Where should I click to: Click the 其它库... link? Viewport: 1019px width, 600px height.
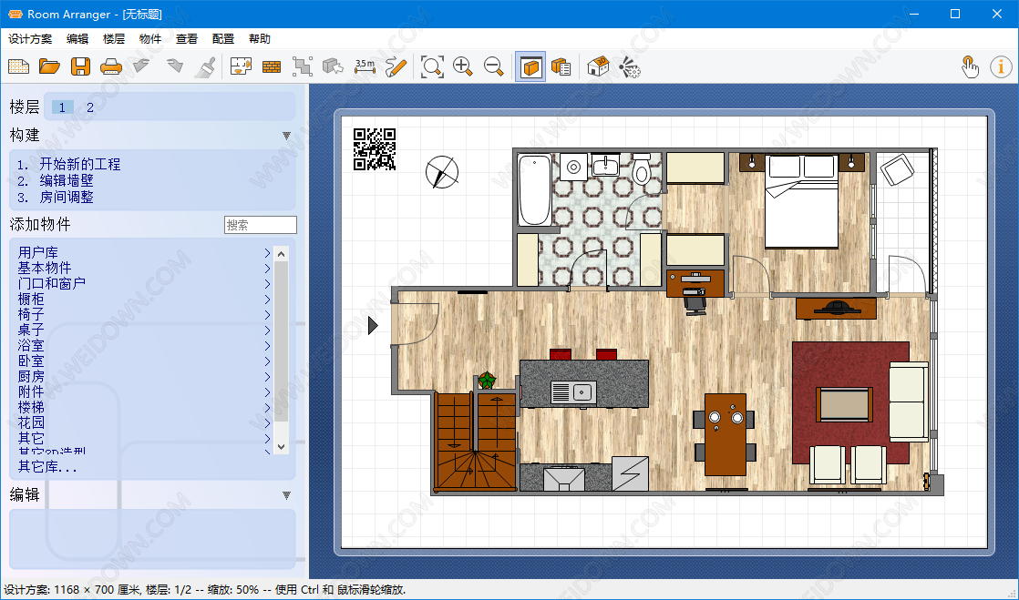click(x=47, y=467)
